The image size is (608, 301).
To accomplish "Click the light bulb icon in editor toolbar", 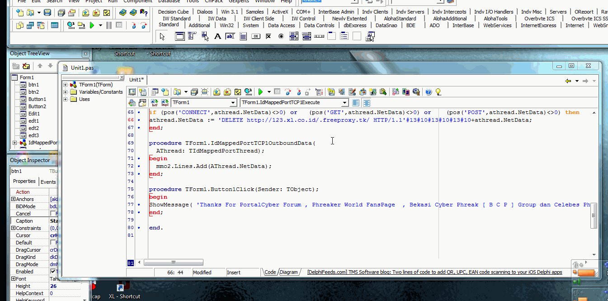I will coord(438,92).
